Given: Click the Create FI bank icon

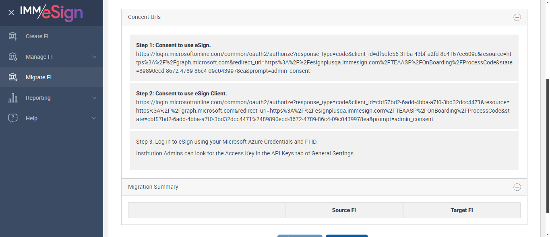Looking at the screenshot, I should [x=13, y=36].
